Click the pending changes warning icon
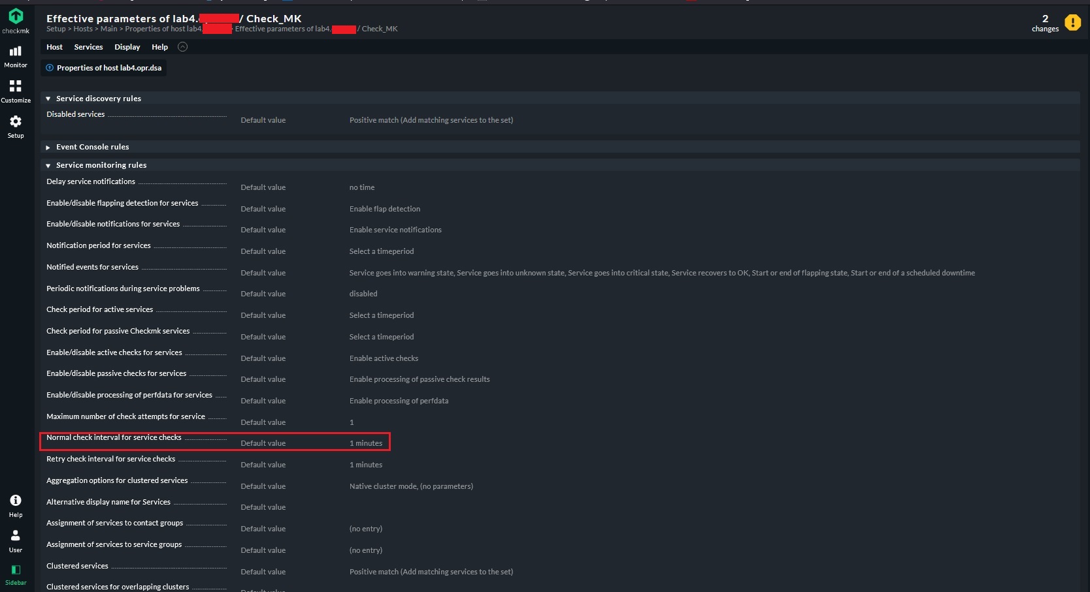1090x592 pixels. coord(1072,22)
